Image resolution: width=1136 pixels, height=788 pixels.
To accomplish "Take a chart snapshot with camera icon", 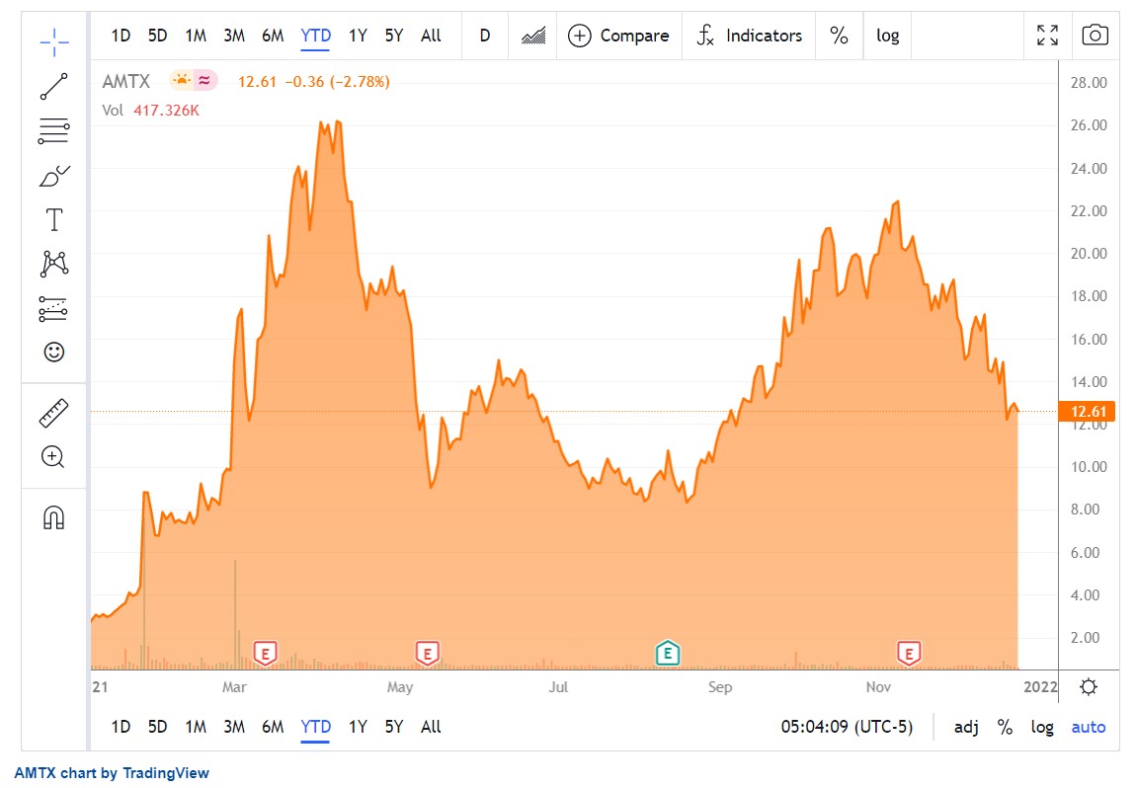I will 1095,35.
